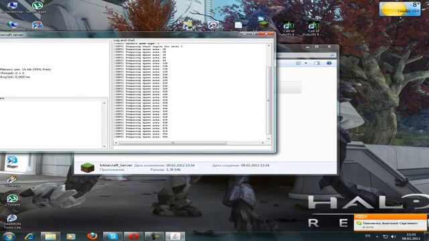Open the Minecraft grass block desktop icon
The image size is (429, 241).
tap(263, 25)
